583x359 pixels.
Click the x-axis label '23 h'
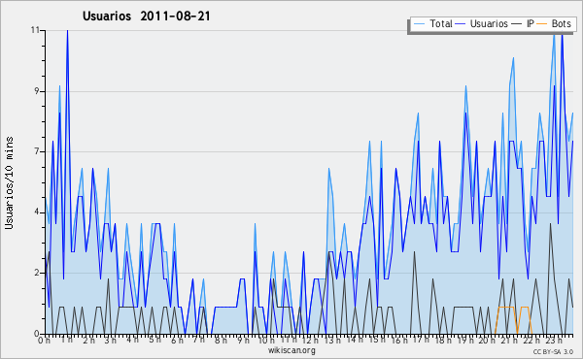(x=554, y=340)
